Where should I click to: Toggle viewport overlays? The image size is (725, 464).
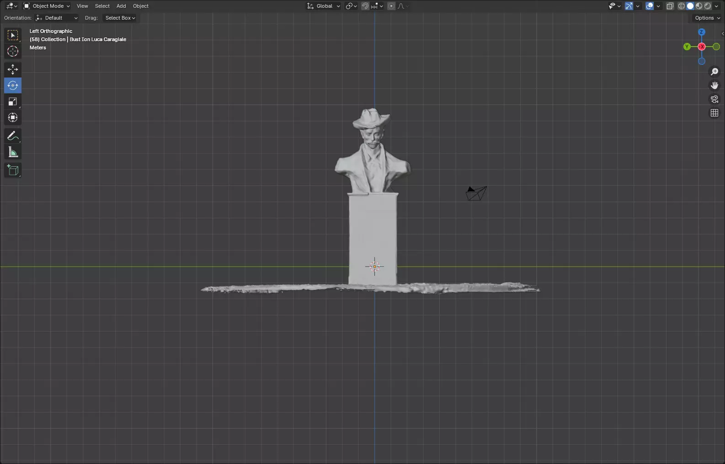point(650,6)
